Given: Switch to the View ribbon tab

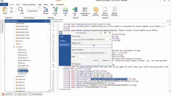Looking at the screenshot, I should [x=18, y=5].
